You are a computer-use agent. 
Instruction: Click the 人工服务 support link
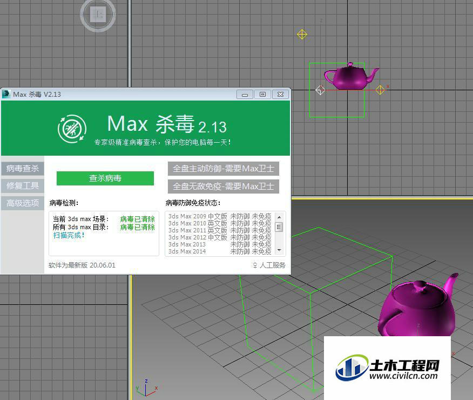[x=272, y=265]
